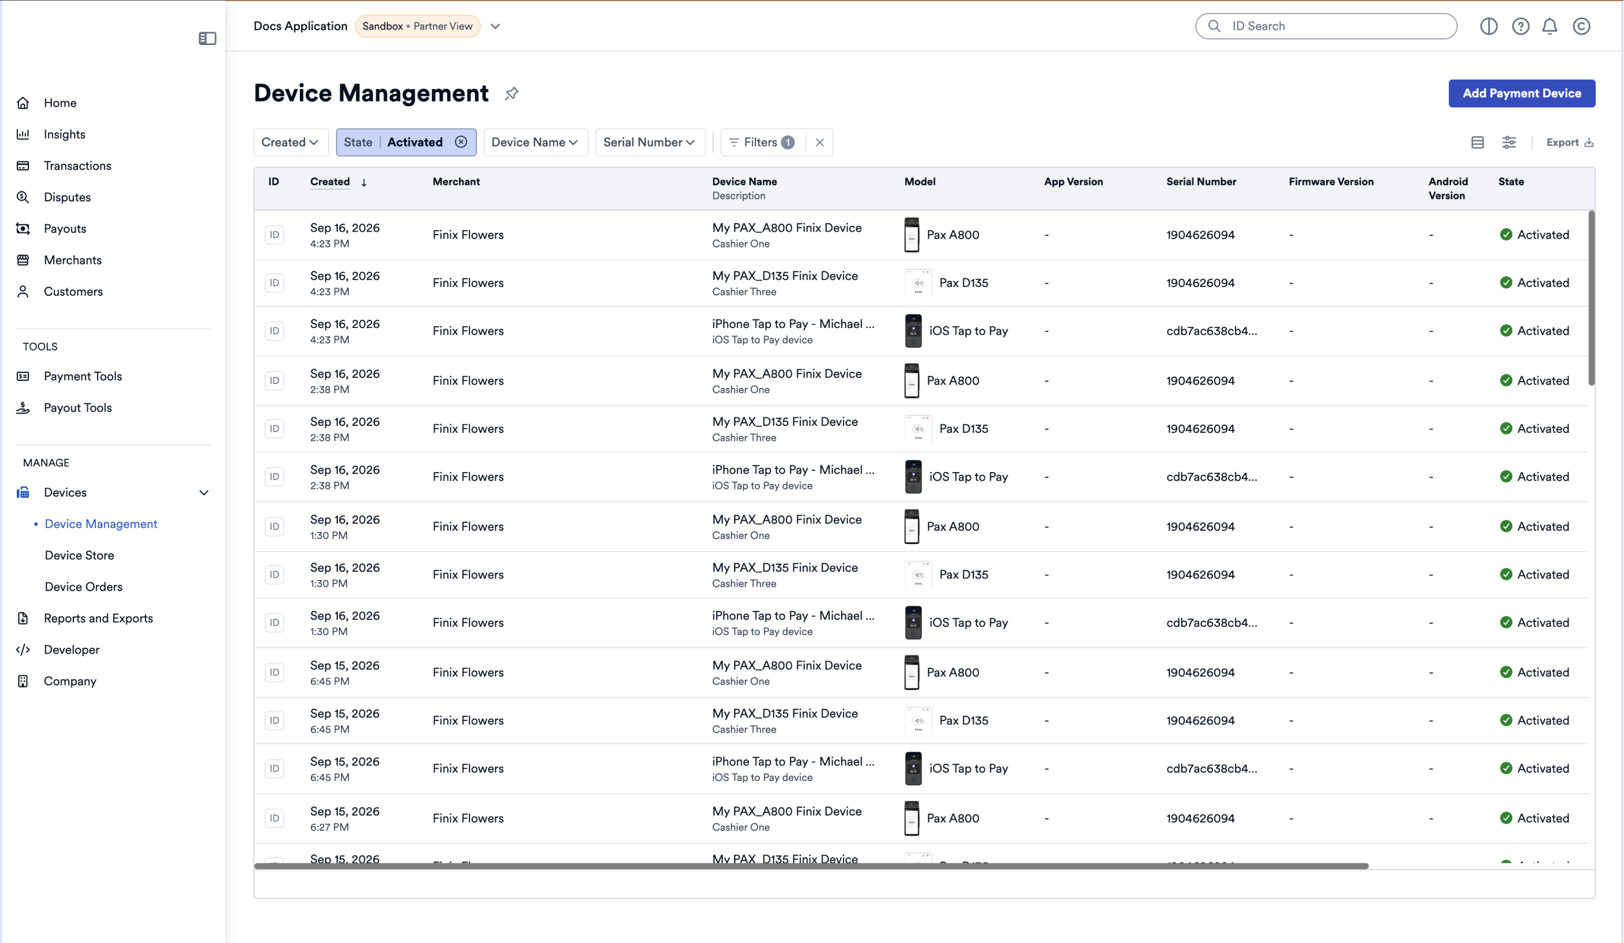This screenshot has width=1624, height=943.
Task: Expand the Sandbox Partner View switcher
Action: [x=495, y=26]
